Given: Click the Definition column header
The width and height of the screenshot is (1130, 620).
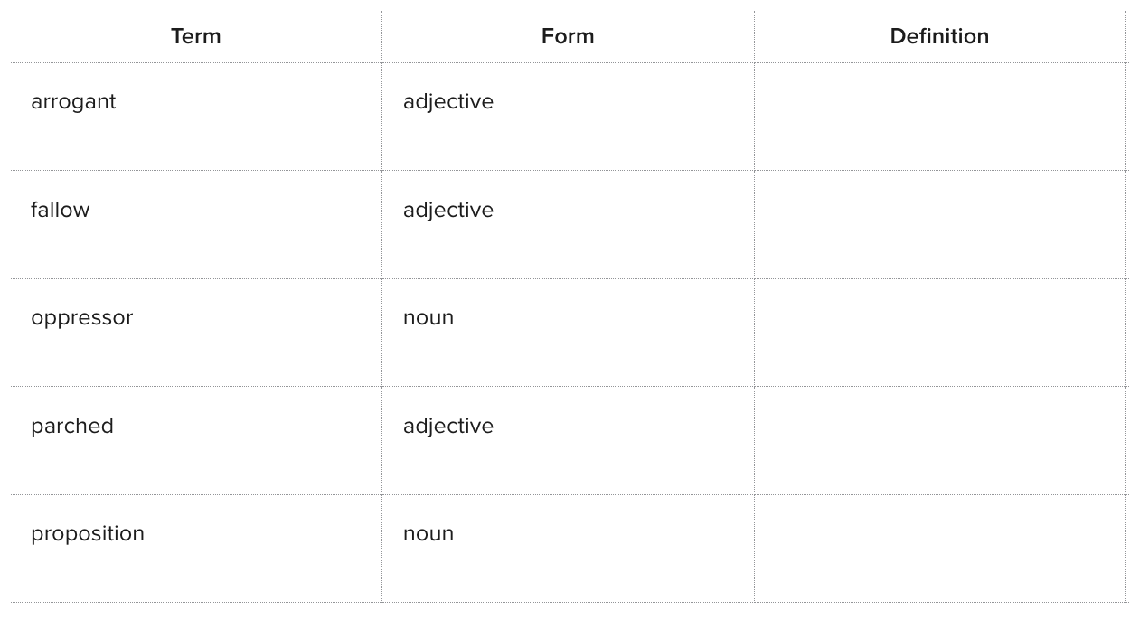Looking at the screenshot, I should click(x=939, y=36).
